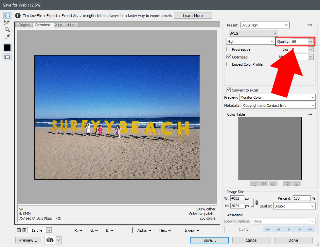Enable Embed Color Profile checkbox
Screen dimensions: 320x247
(x=229, y=64)
